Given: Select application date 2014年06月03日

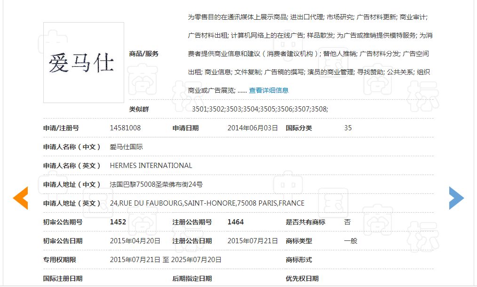Looking at the screenshot, I should [x=253, y=128].
